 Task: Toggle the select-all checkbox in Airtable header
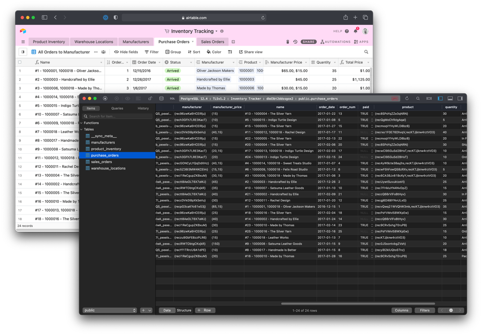tap(20, 62)
